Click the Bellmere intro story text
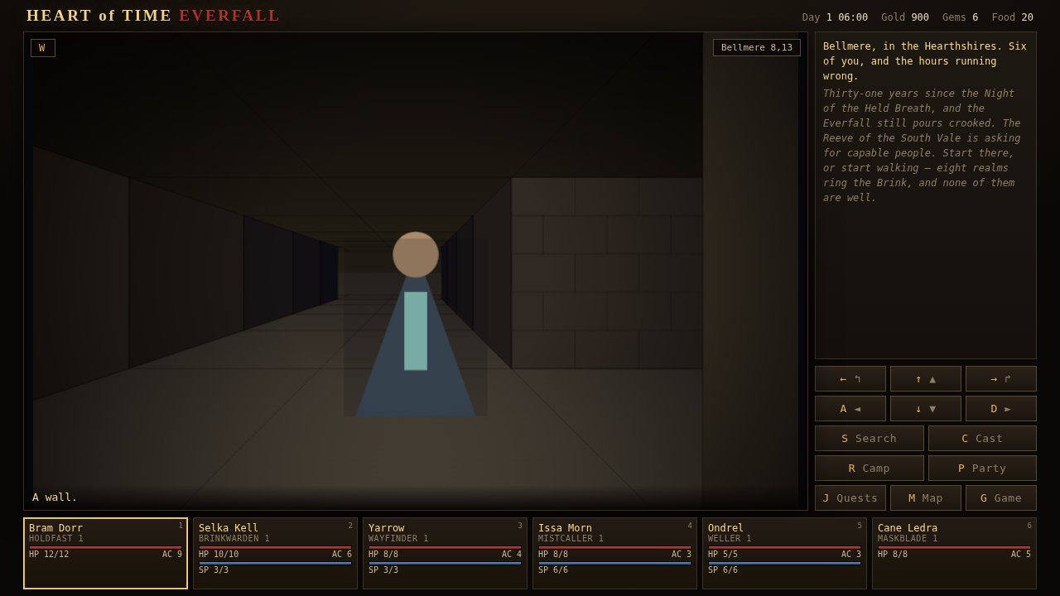The height and width of the screenshot is (596, 1060). [926, 122]
